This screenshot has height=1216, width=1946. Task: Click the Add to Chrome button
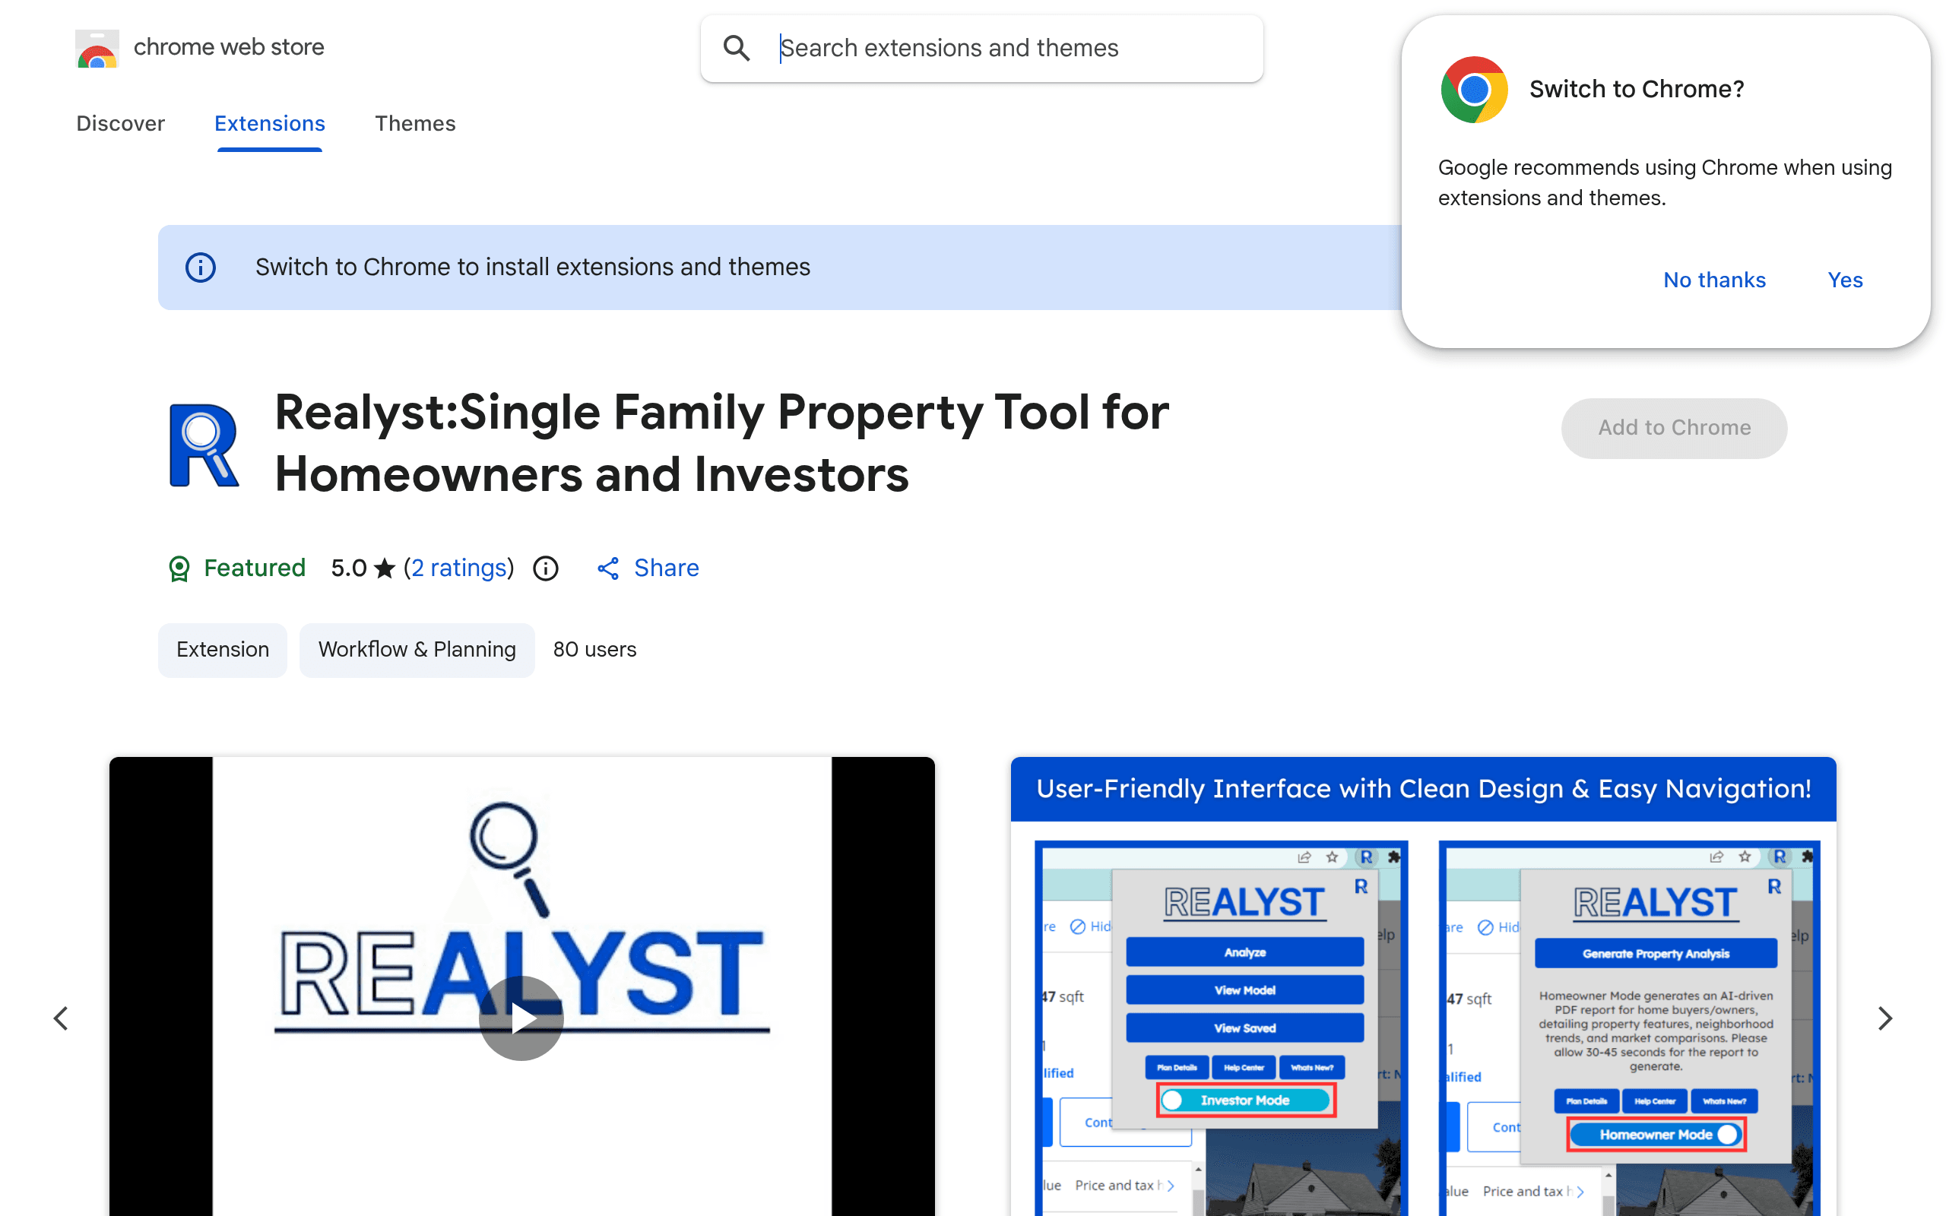(1674, 428)
